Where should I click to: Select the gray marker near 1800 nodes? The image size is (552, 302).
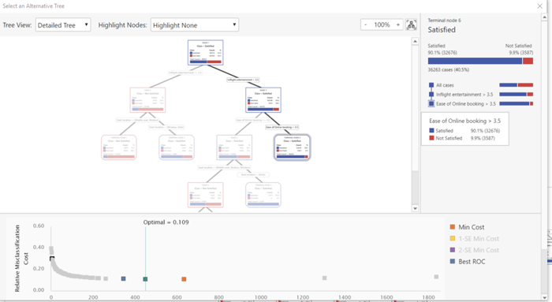click(436, 277)
